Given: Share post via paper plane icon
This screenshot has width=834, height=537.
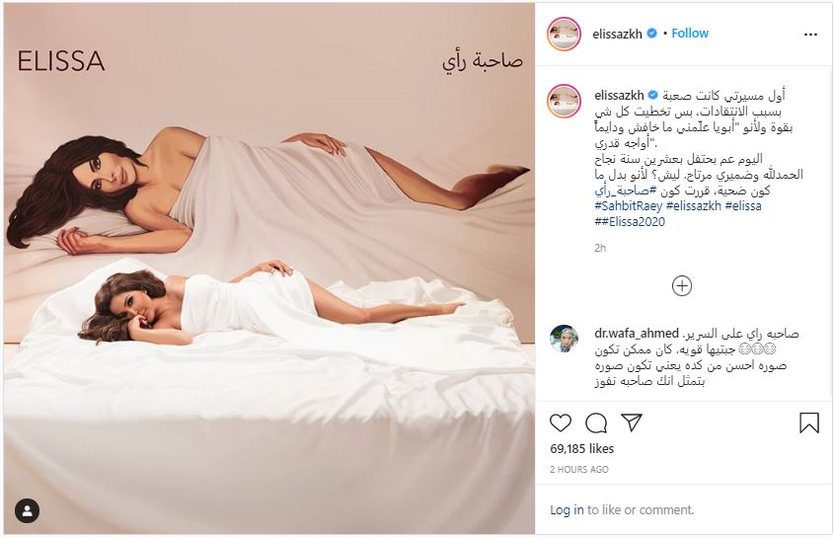Looking at the screenshot, I should tap(632, 422).
